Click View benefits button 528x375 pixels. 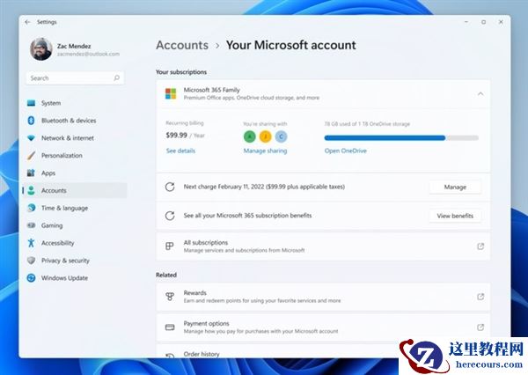pos(455,216)
